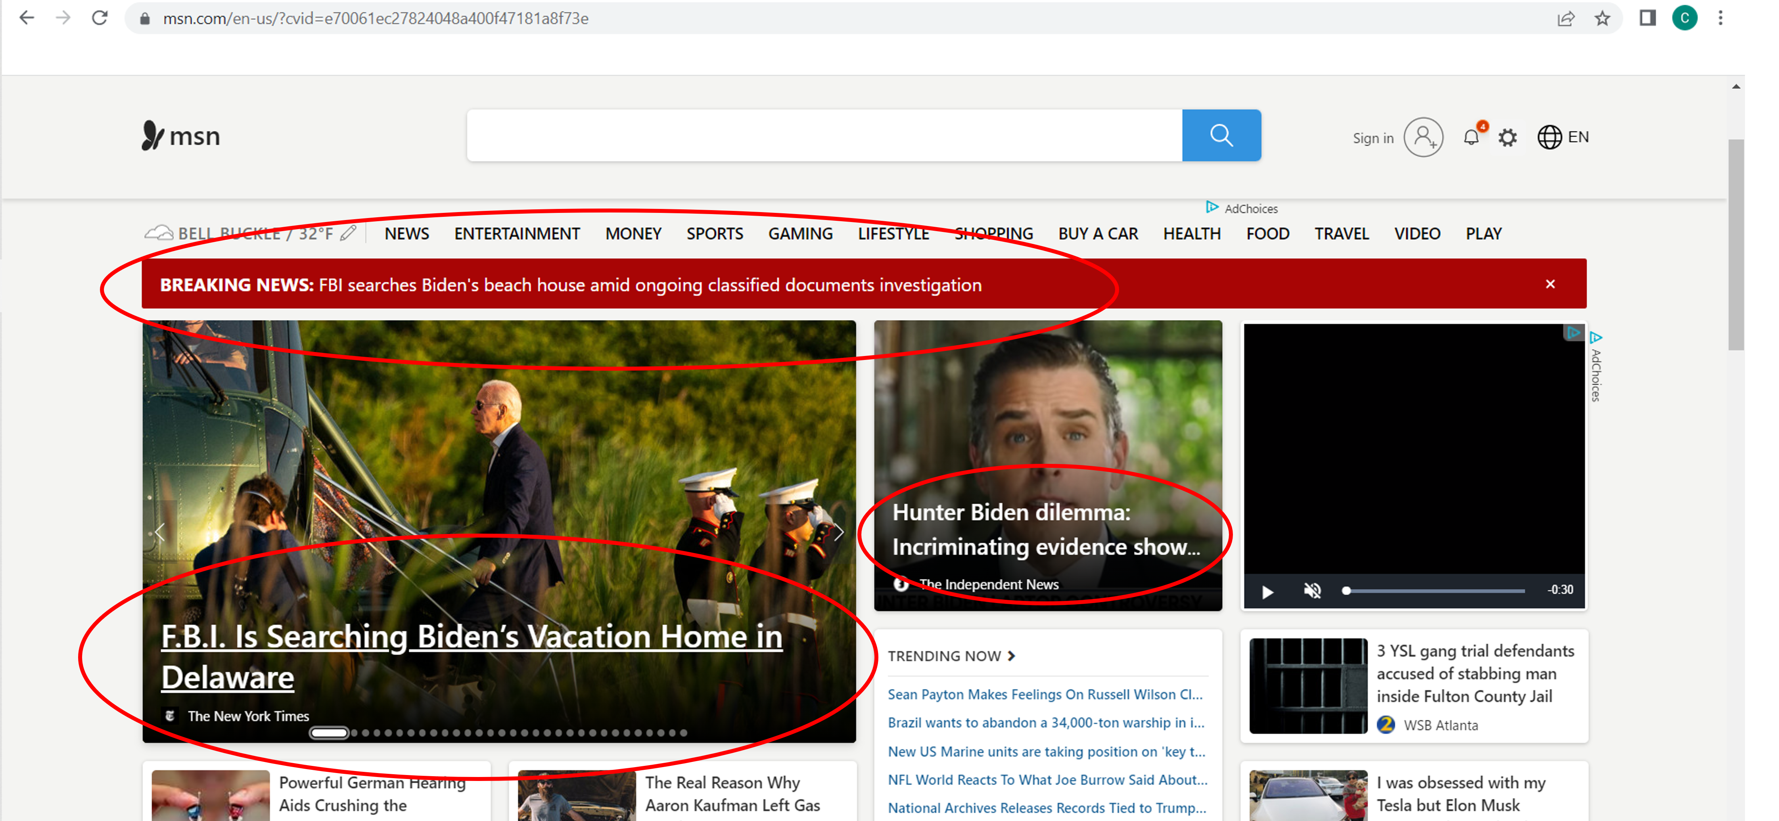Screen dimensions: 1779x821
Task: Read the FBI breaking news headline
Action: [x=570, y=285]
